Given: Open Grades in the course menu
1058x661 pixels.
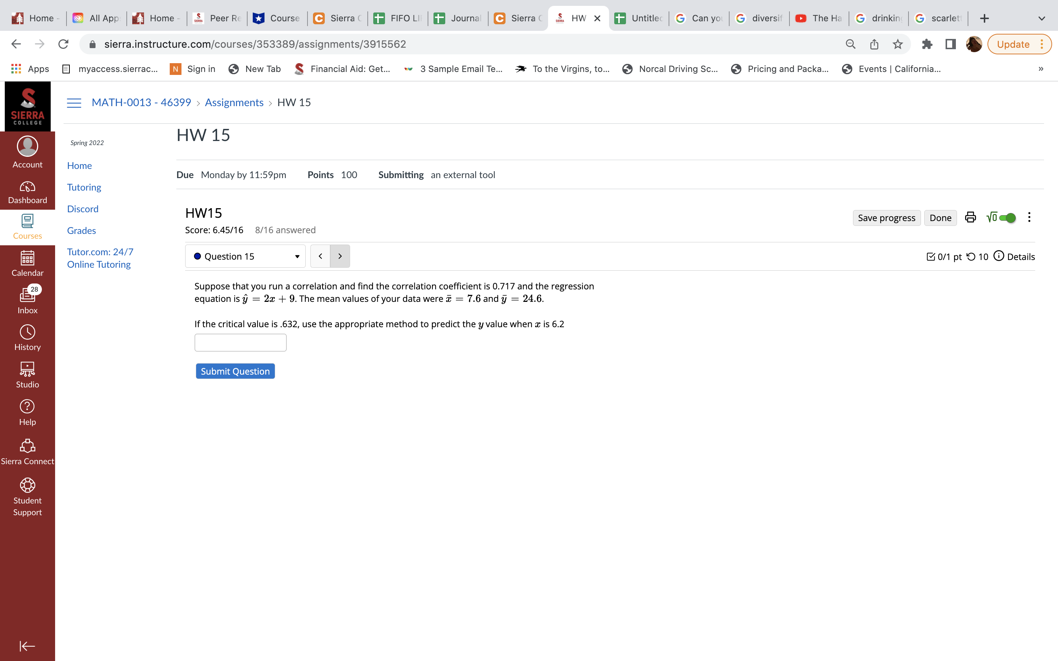Looking at the screenshot, I should [x=81, y=230].
